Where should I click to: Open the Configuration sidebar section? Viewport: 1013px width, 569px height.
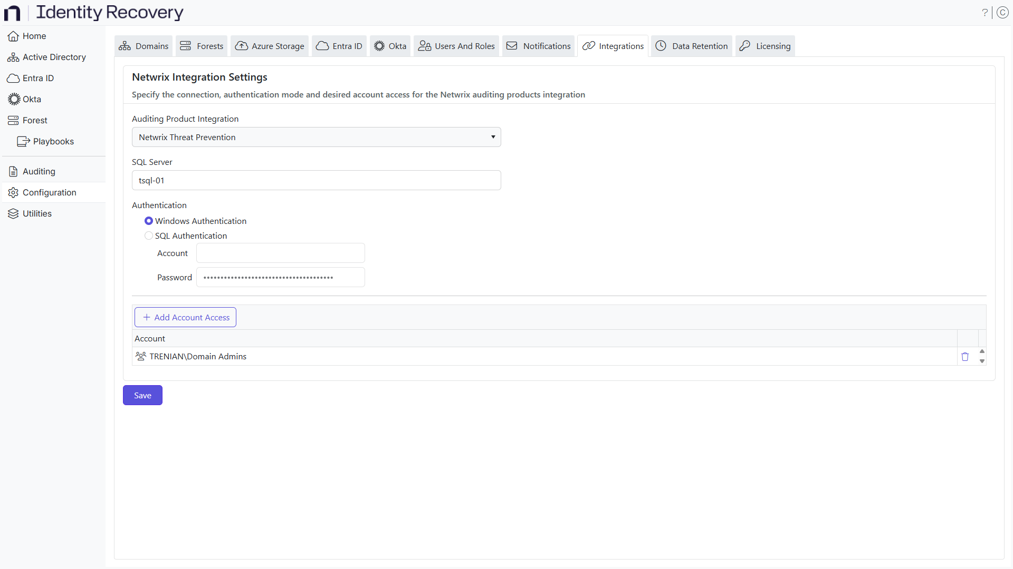coord(50,192)
